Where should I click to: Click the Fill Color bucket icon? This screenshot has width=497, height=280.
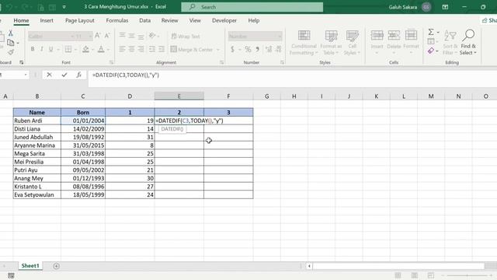[85, 49]
